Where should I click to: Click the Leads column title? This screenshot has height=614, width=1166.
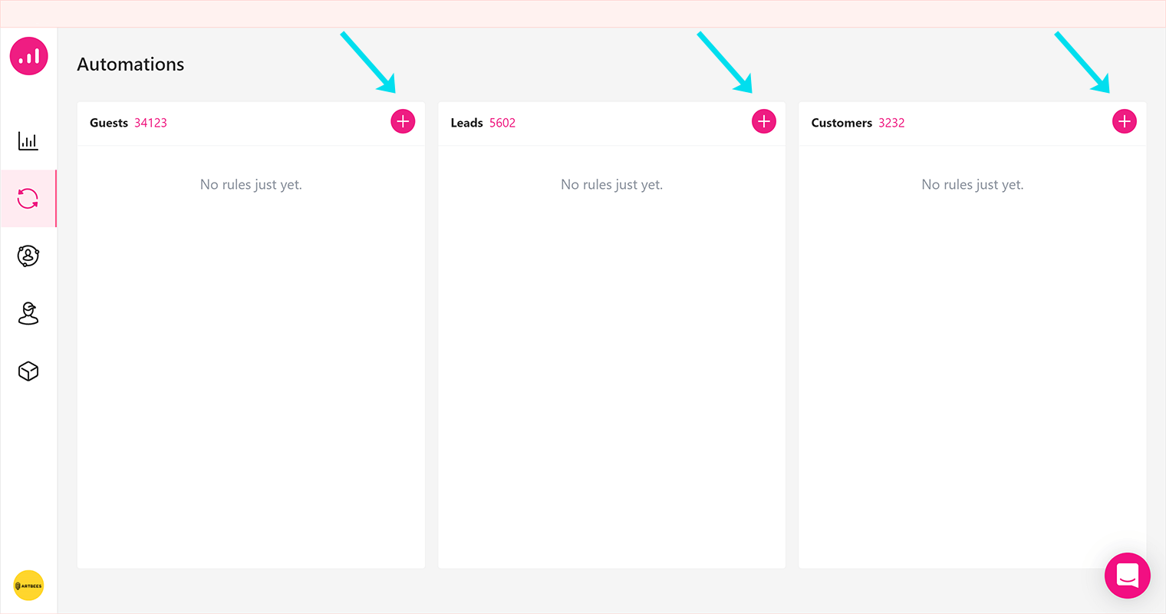pyautogui.click(x=466, y=123)
